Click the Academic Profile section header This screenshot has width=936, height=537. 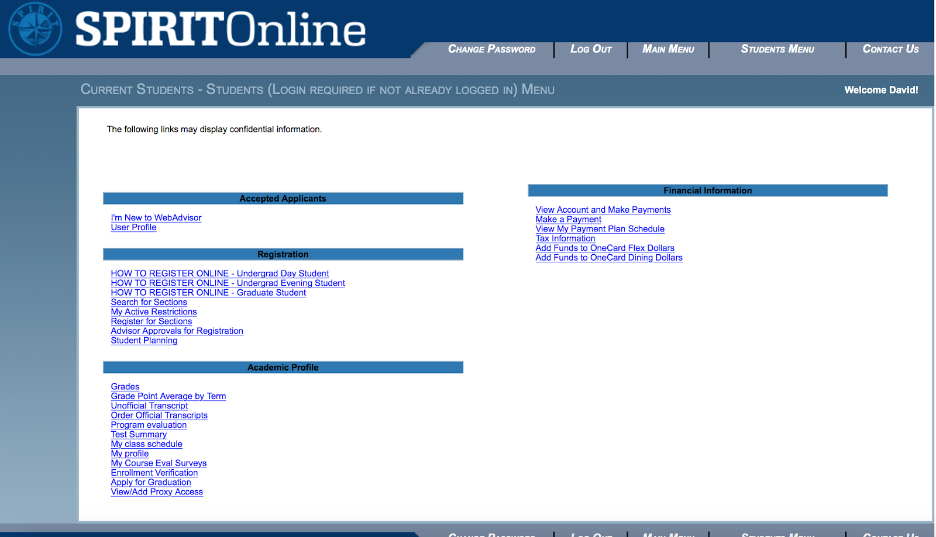tap(283, 368)
